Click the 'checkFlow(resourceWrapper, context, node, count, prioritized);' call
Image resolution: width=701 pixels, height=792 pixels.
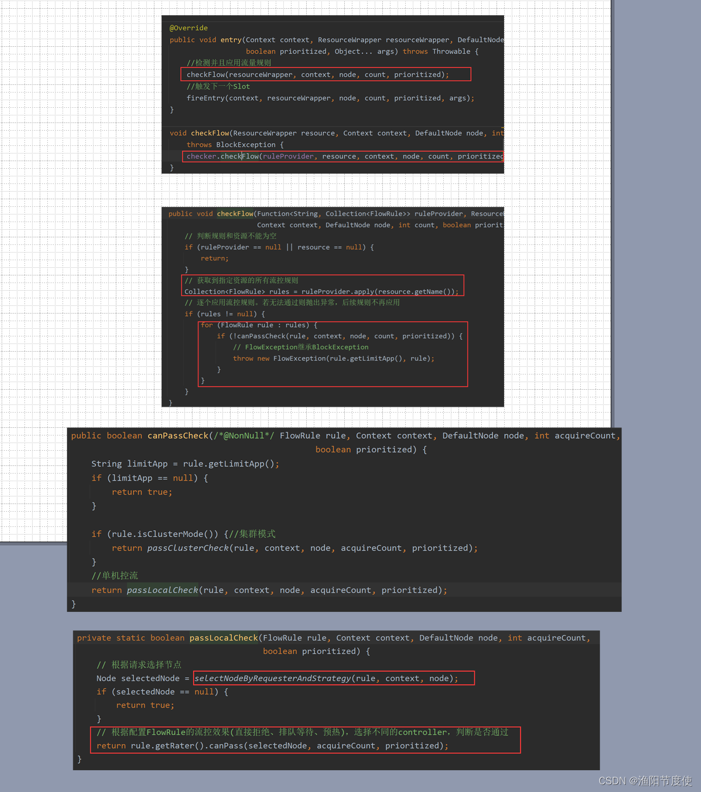[318, 75]
